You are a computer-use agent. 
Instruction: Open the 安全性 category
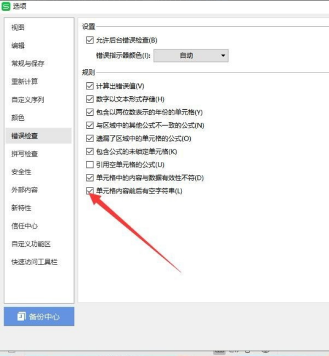[x=38, y=172]
